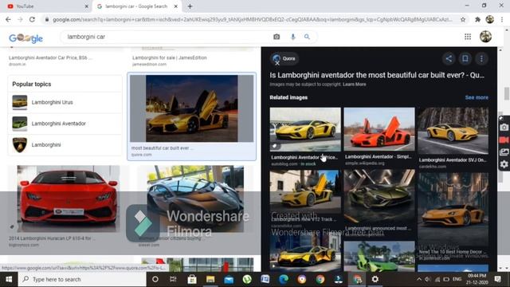510x287 pixels.
Task: Open 10 Best Home Decor related image
Action: (x=453, y=210)
